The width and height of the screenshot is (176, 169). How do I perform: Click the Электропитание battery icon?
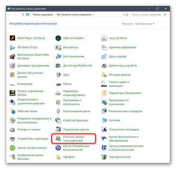(x=104, y=157)
